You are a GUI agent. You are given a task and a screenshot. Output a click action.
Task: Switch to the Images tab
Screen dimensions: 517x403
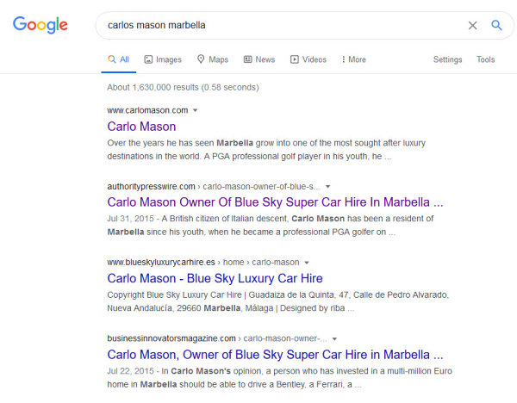[163, 59]
